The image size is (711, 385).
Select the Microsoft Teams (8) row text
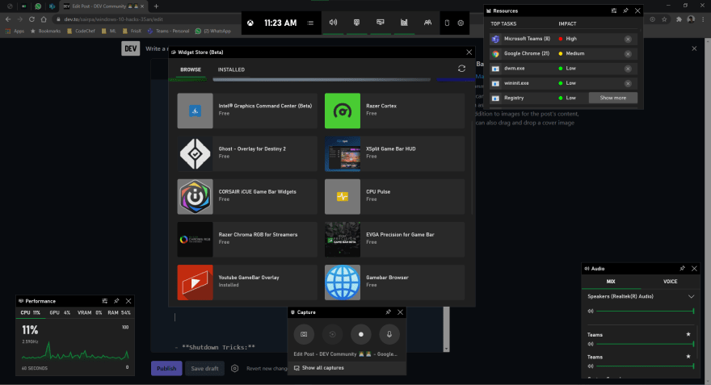click(527, 39)
